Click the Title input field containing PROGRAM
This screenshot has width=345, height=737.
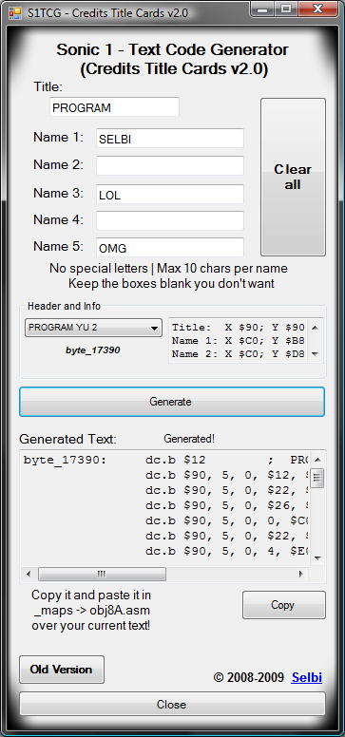[114, 107]
